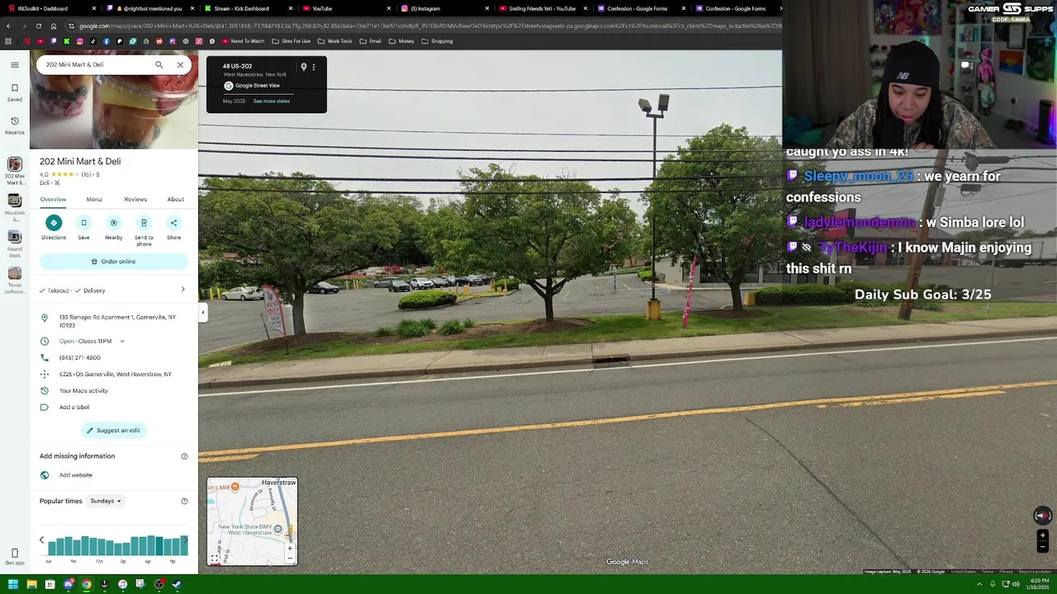Click previous day arrow in Popular times
The image size is (1057, 594).
pyautogui.click(x=41, y=540)
